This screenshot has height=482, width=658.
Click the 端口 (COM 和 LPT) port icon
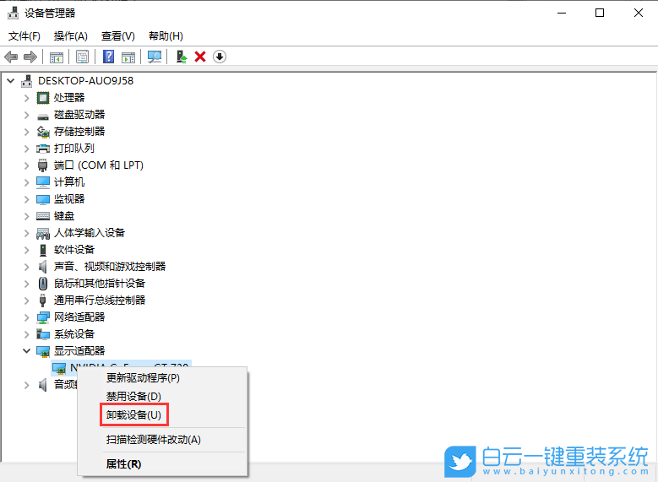[x=43, y=165]
